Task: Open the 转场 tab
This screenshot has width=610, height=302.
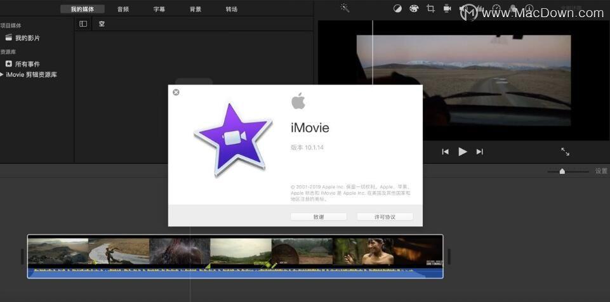Action: point(232,10)
